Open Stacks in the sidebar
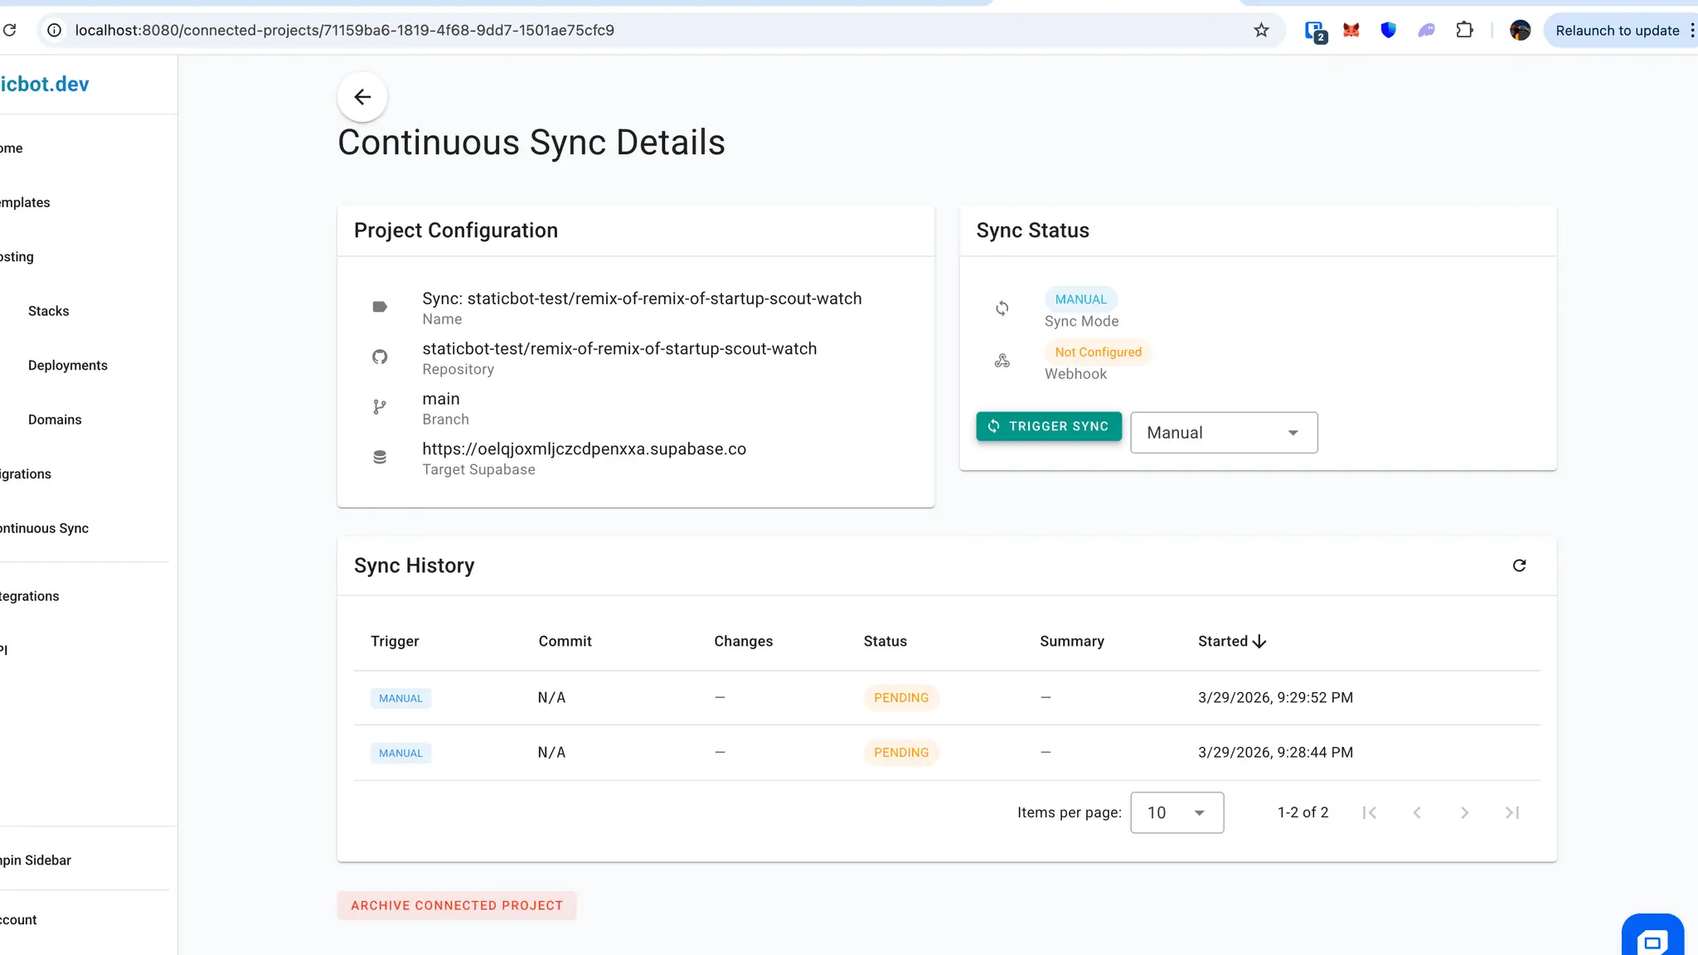The image size is (1698, 955). [48, 312]
